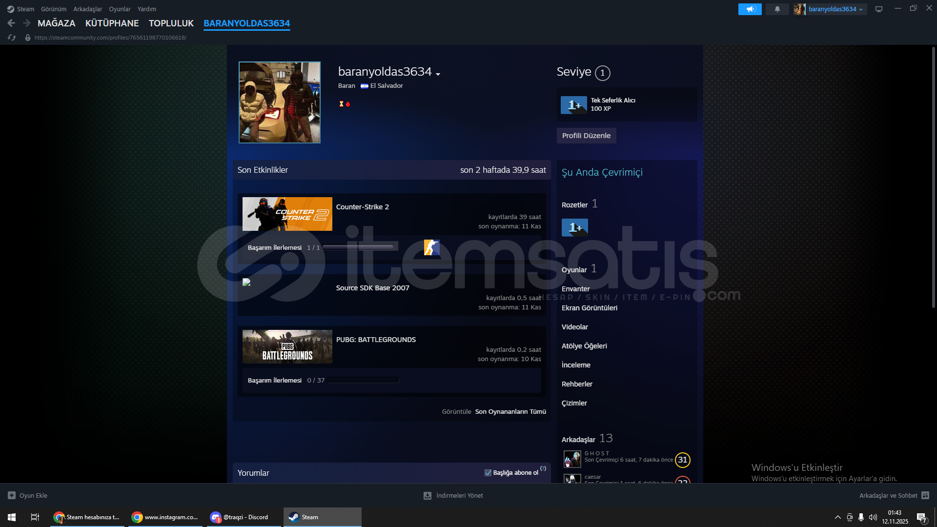Open the Counter-Strike 2 game thumbnail
The height and width of the screenshot is (527, 937).
click(x=287, y=214)
